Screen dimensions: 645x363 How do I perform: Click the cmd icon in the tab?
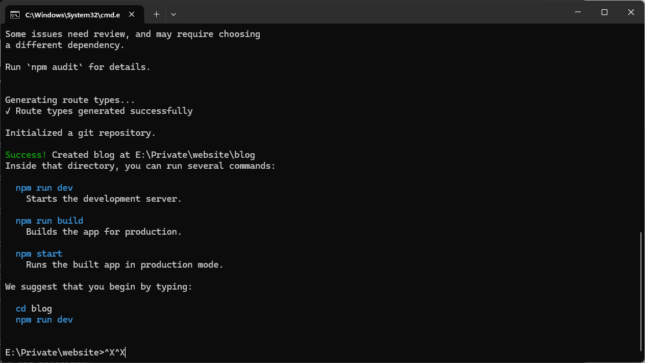15,15
